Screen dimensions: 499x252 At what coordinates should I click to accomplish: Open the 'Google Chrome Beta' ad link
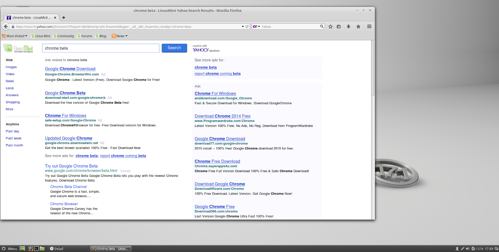(65, 93)
